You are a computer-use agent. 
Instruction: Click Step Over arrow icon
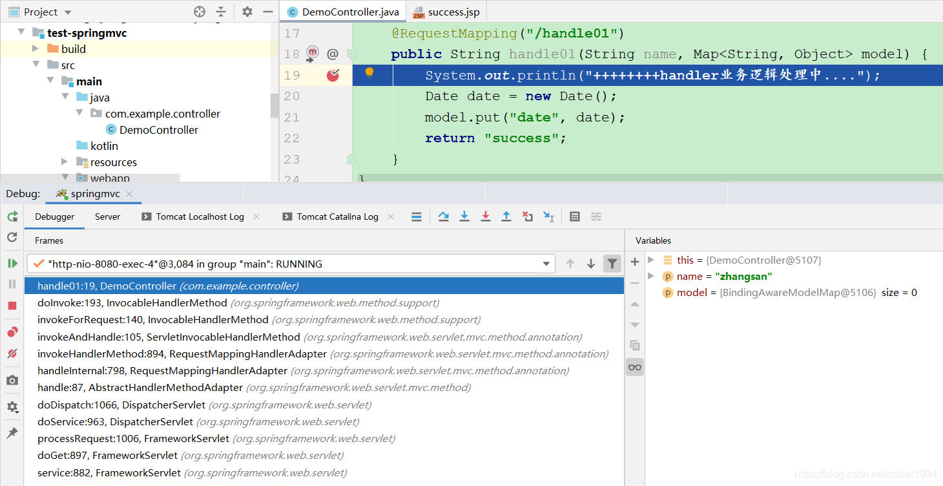tap(443, 217)
